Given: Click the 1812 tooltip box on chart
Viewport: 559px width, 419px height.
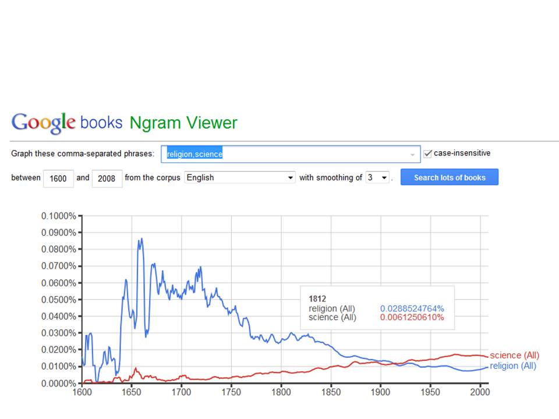Looking at the screenshot, I should pyautogui.click(x=377, y=307).
